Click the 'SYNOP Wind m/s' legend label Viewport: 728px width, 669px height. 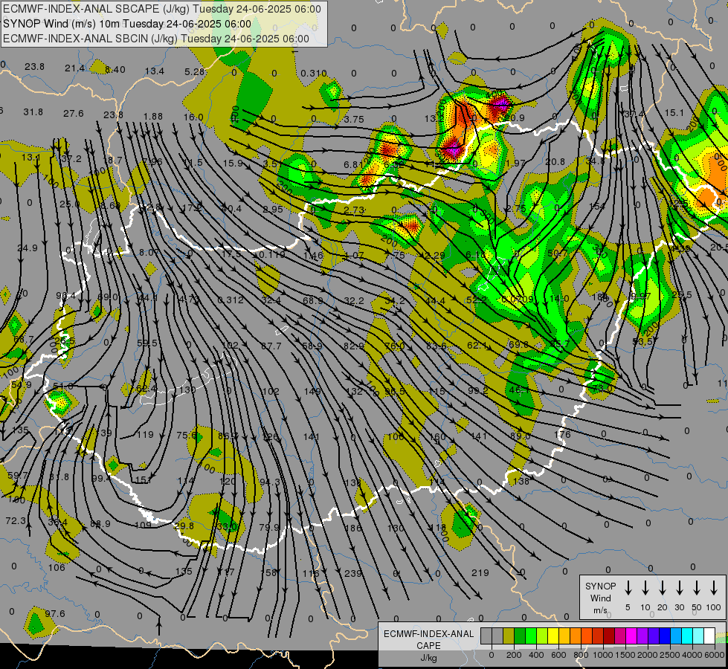pos(600,598)
